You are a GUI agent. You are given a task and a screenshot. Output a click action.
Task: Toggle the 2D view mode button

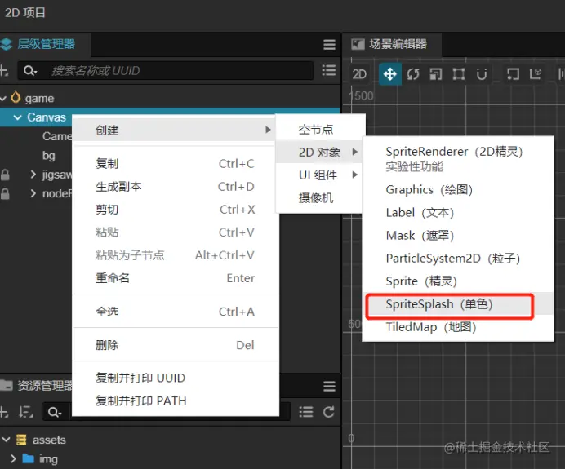359,74
